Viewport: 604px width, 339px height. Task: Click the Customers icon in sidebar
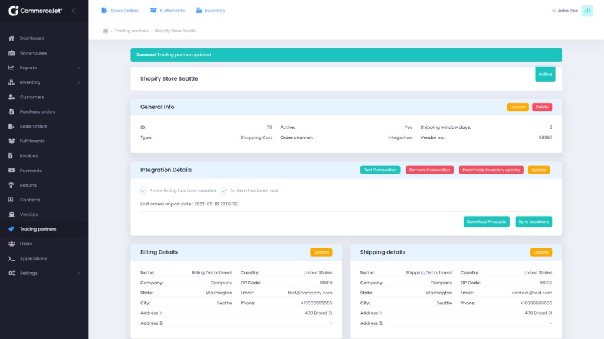click(12, 97)
